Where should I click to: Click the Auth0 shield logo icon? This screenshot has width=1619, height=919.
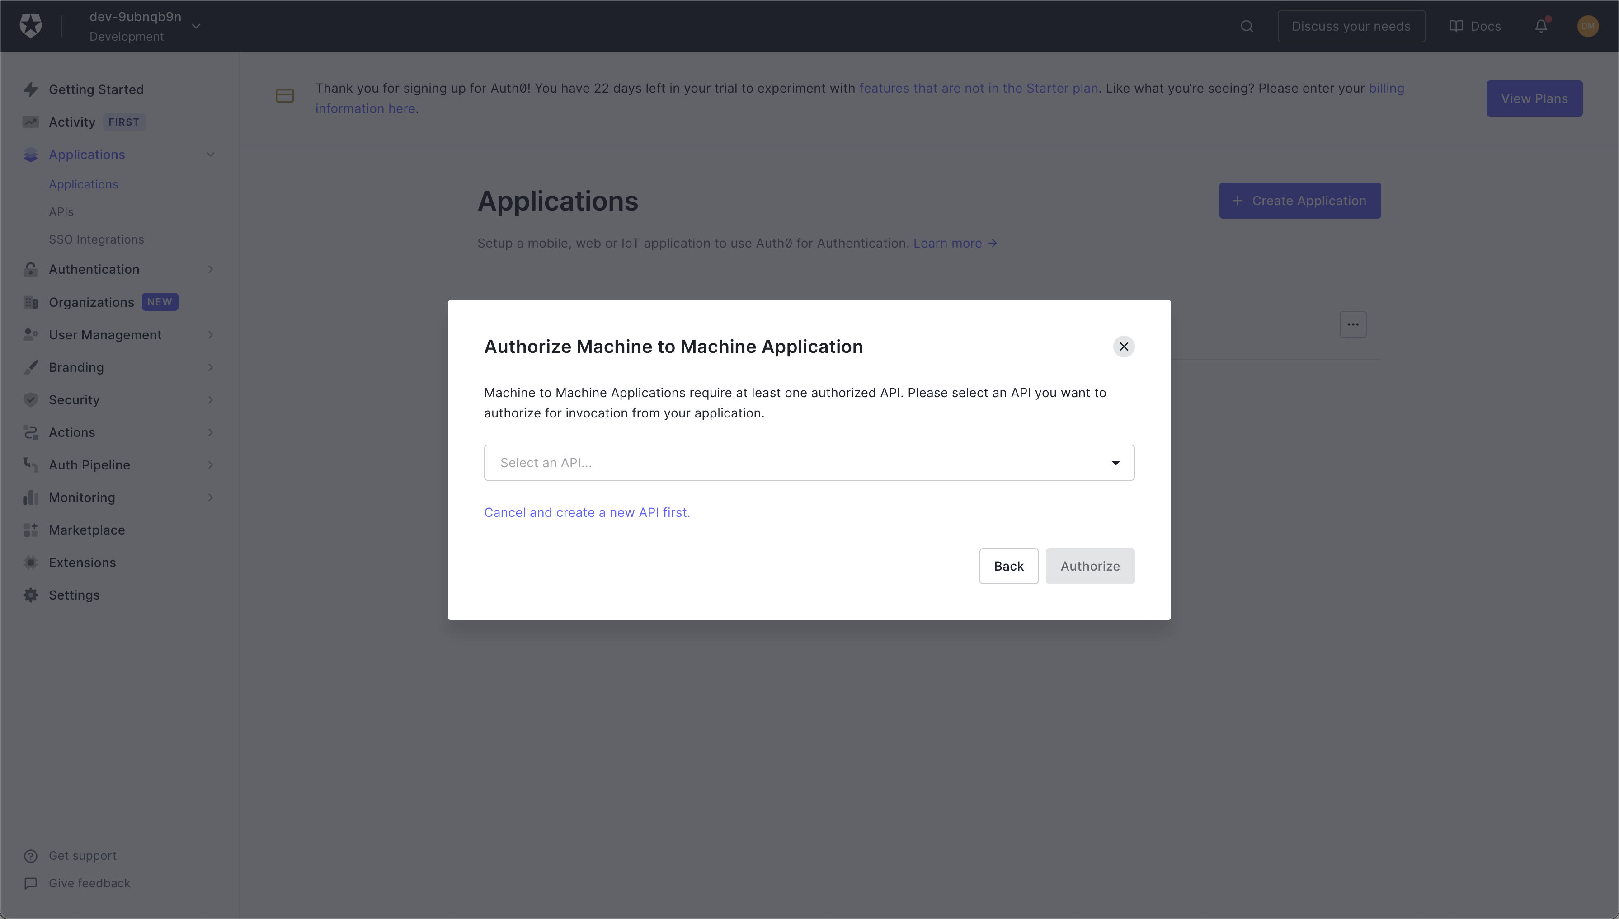pos(30,26)
